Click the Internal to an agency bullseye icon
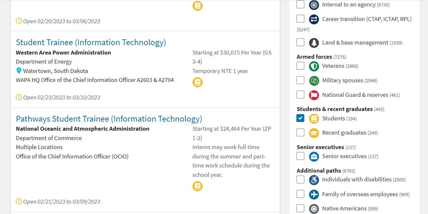The width and height of the screenshot is (428, 214). 314,5
